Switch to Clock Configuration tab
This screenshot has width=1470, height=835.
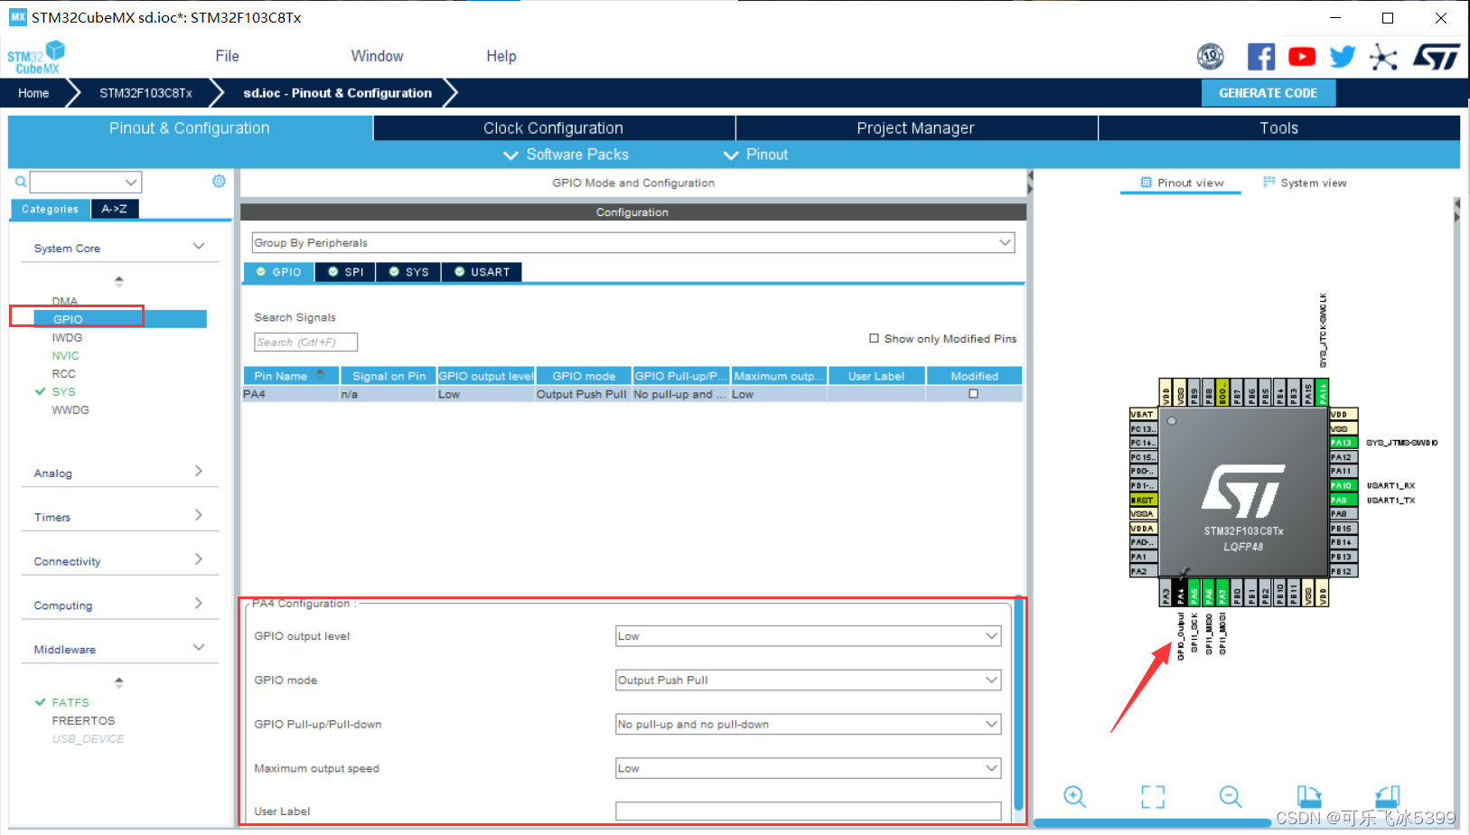coord(554,127)
